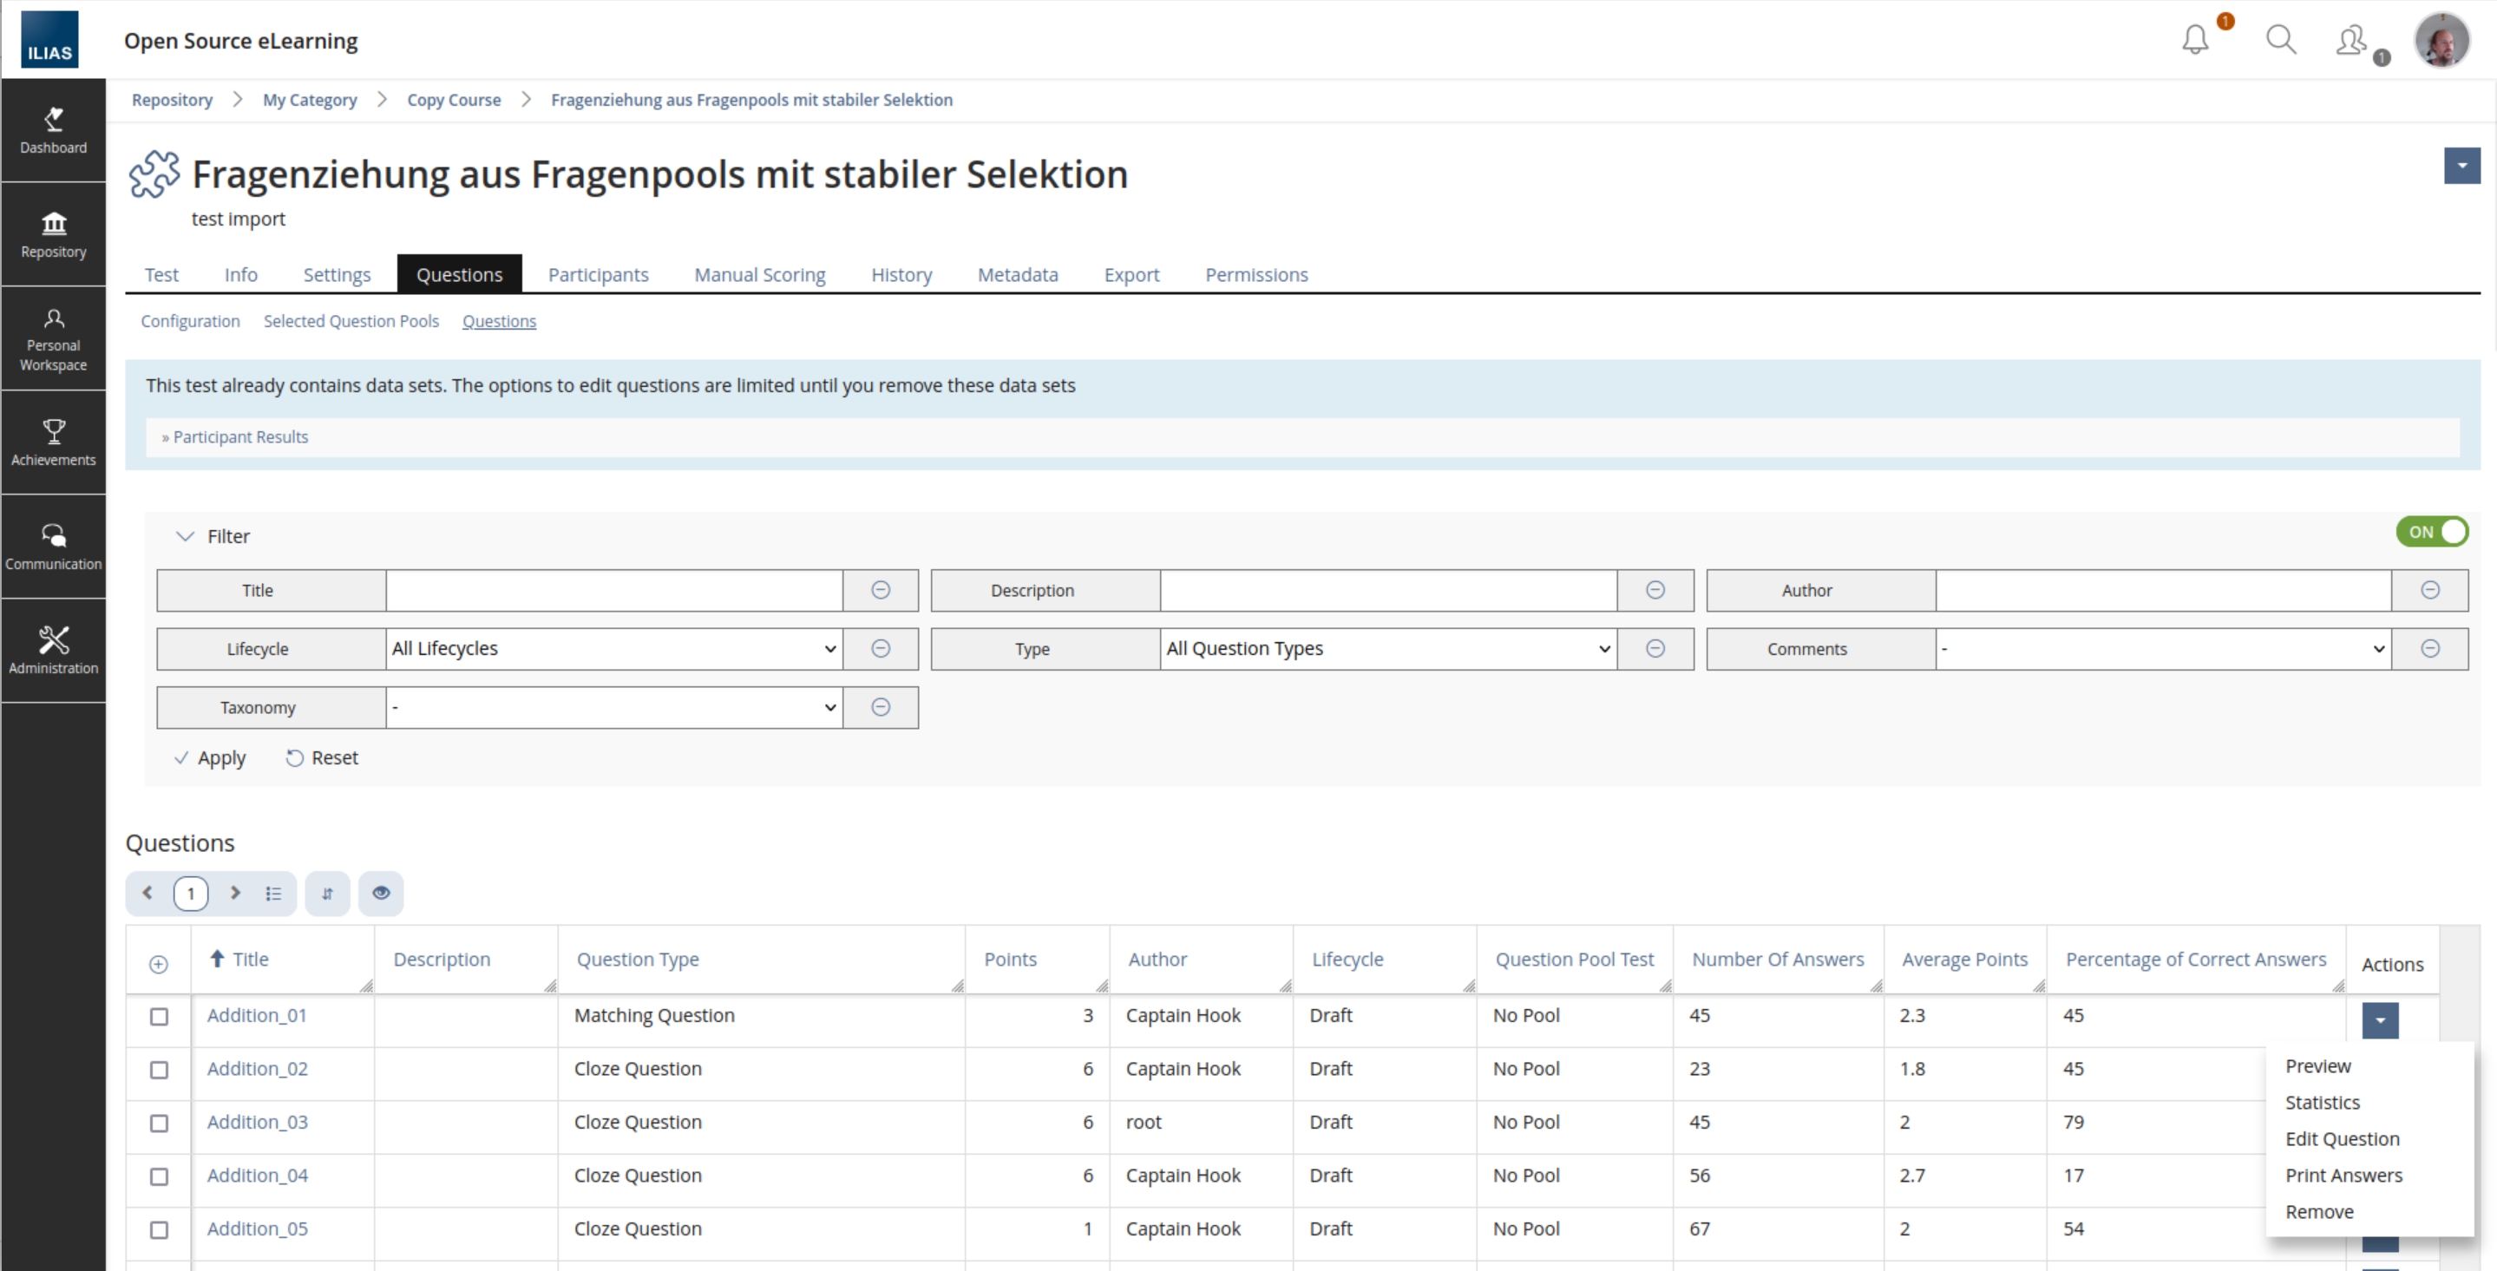Image resolution: width=2497 pixels, height=1271 pixels.
Task: Collapse the Filter section chevron
Action: (x=185, y=536)
